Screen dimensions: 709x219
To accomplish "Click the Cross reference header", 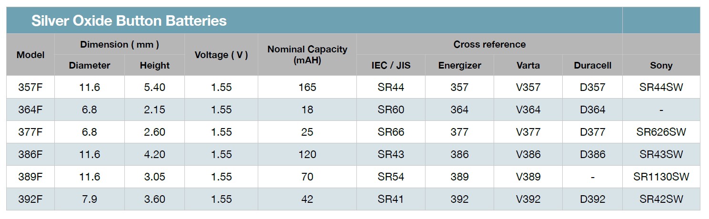I will tap(489, 44).
